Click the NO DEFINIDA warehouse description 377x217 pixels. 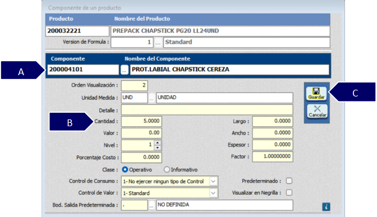pyautogui.click(x=224, y=205)
